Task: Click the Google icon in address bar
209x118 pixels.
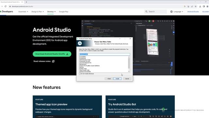Action: pyautogui.click(x=185, y=7)
